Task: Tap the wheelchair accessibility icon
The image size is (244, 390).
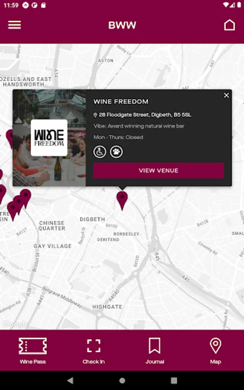Action: [x=100, y=152]
